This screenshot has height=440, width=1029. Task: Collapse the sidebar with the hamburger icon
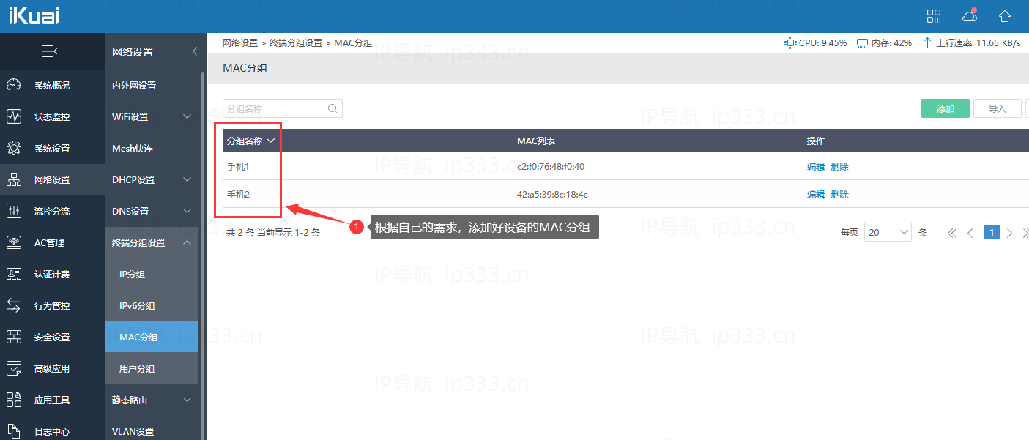50,51
